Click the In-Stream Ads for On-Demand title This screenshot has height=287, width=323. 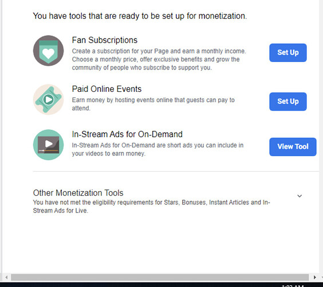coord(127,134)
